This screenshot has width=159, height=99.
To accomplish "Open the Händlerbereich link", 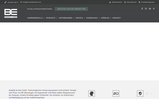I will click(x=117, y=2).
